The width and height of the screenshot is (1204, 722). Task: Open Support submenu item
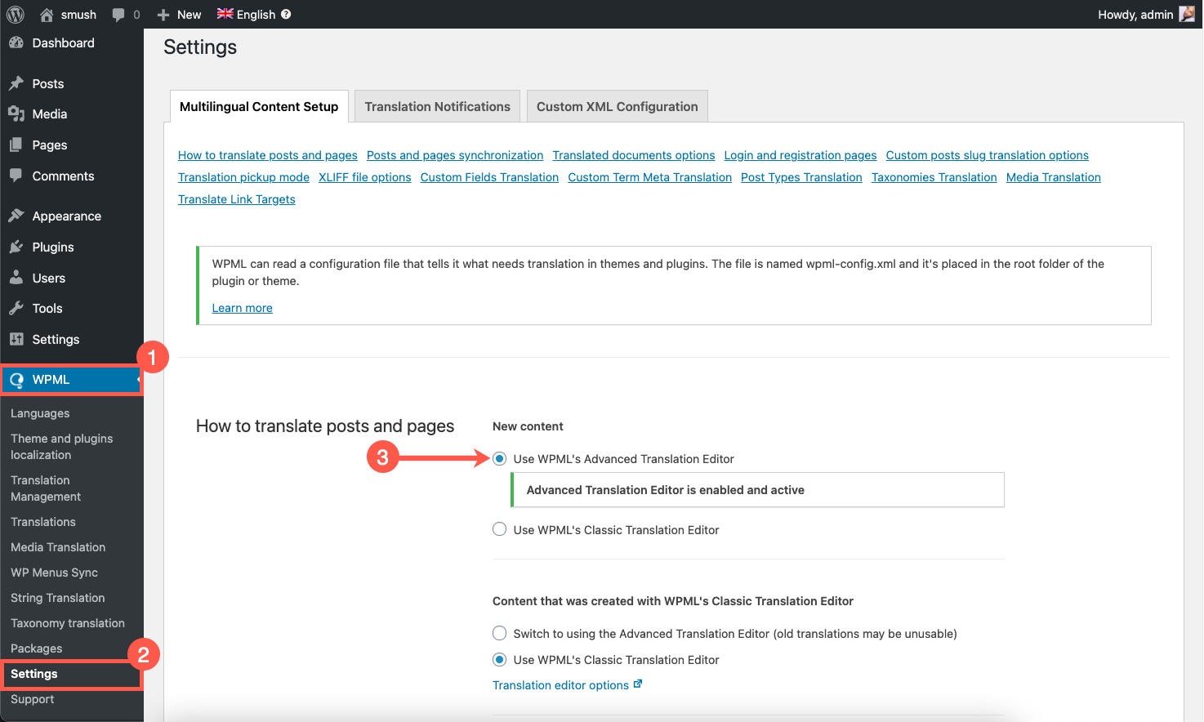(33, 699)
